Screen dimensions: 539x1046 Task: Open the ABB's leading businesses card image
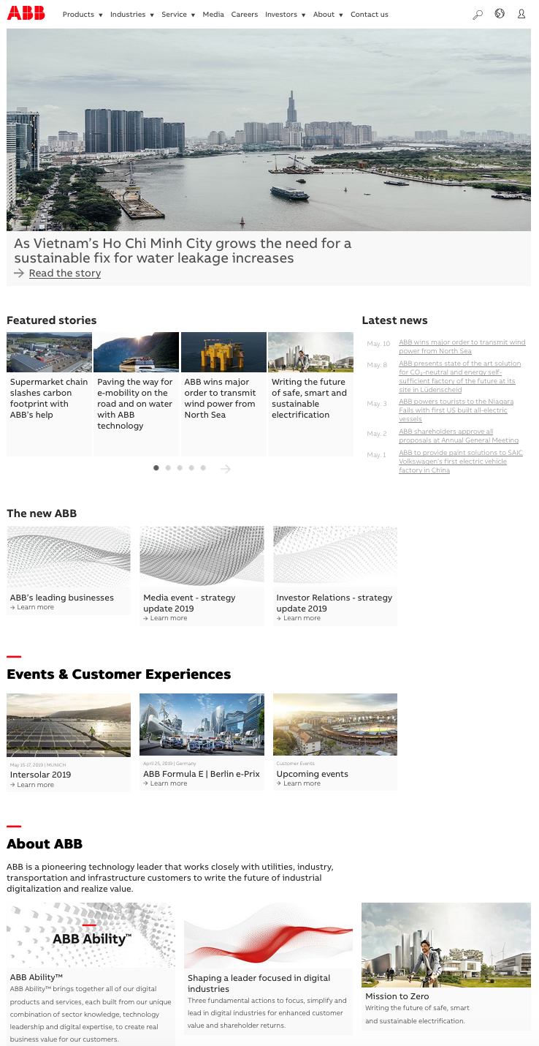[x=69, y=557]
